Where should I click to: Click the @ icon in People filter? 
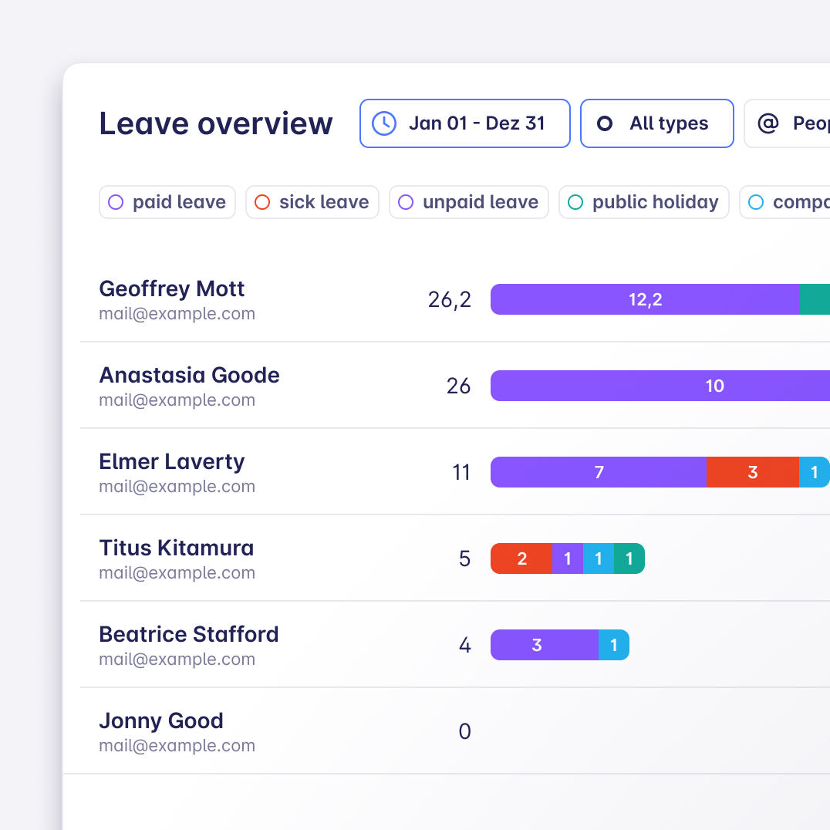click(768, 123)
